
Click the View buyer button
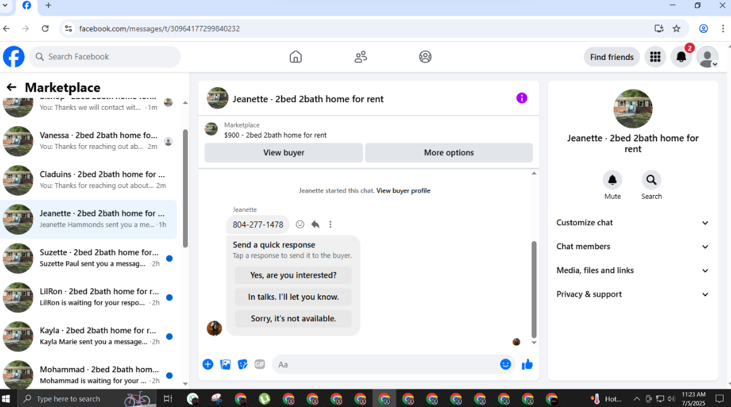coord(283,153)
